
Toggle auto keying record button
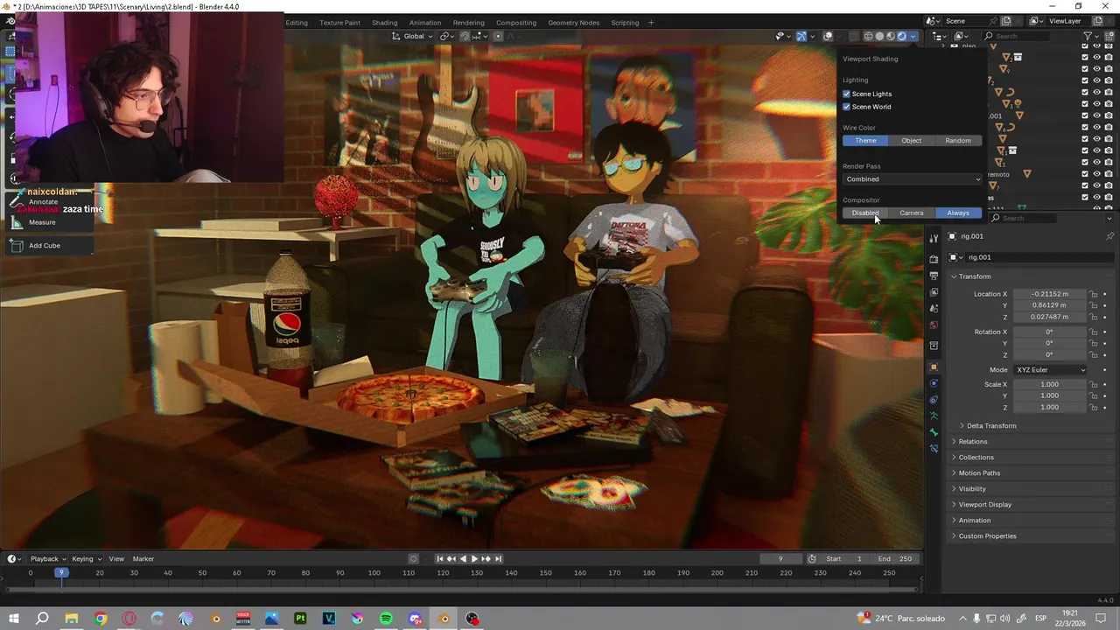(x=414, y=559)
